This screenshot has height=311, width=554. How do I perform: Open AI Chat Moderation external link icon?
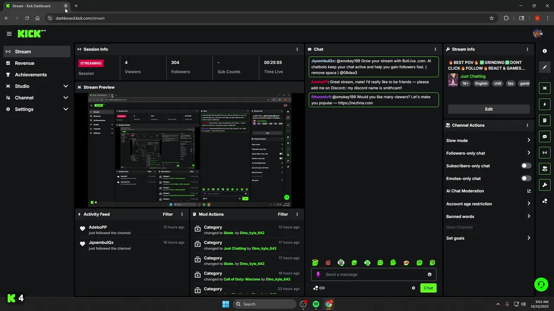529,191
